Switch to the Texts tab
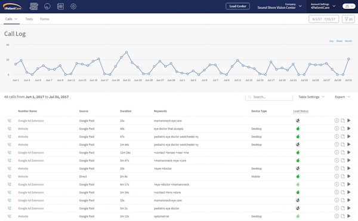358x221 pixels. pos(29,19)
